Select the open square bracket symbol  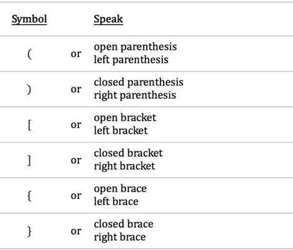point(30,125)
